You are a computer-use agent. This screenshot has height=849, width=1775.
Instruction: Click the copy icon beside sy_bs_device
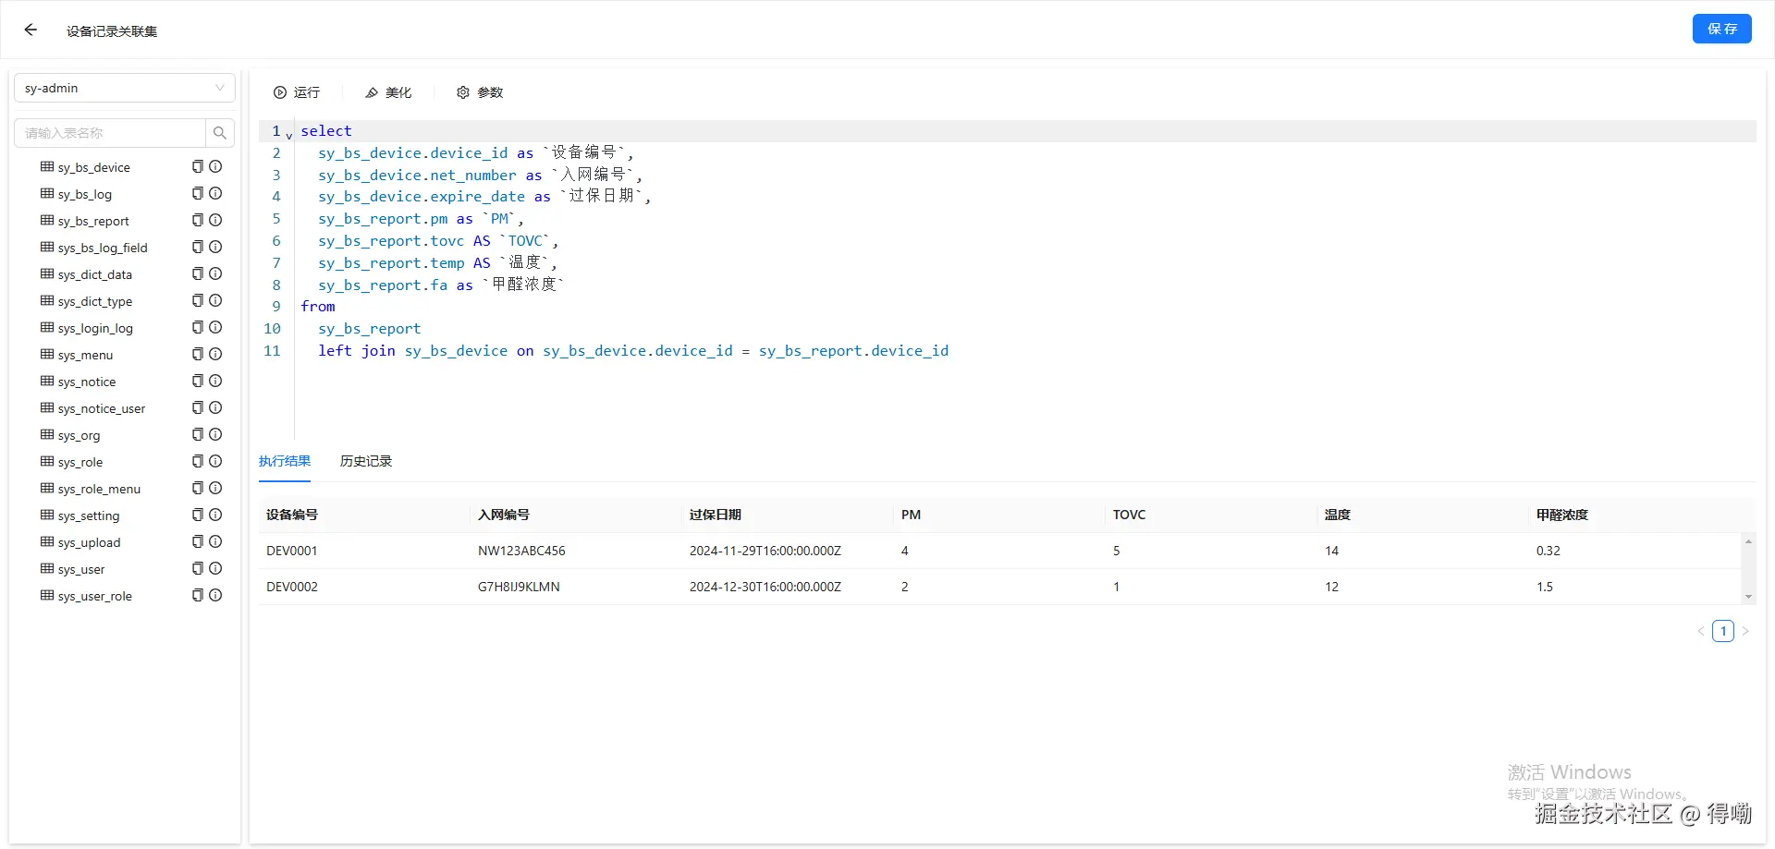coord(197,166)
